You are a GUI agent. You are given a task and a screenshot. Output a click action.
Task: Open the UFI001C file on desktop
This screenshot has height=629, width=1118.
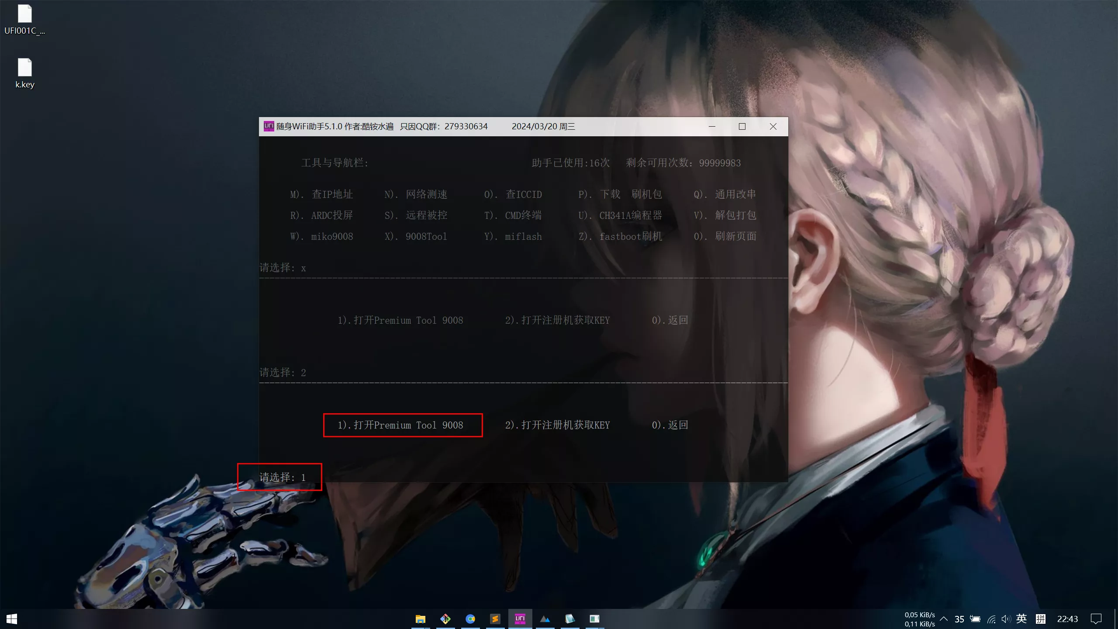[x=24, y=20]
